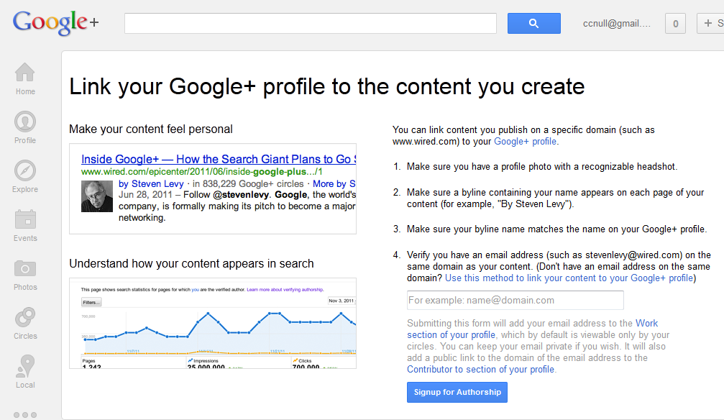Open the 'Google+ profile' link

point(526,142)
